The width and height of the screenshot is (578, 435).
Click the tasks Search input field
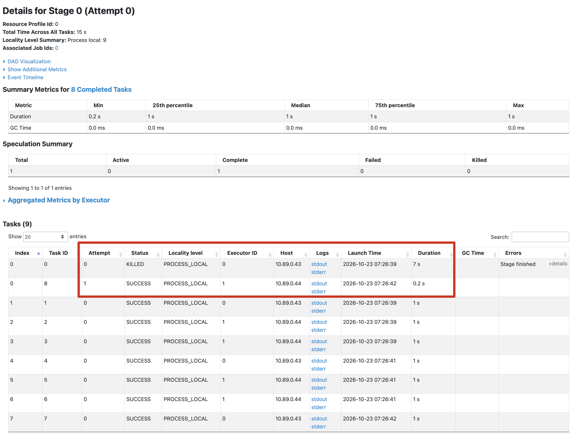tap(540, 237)
